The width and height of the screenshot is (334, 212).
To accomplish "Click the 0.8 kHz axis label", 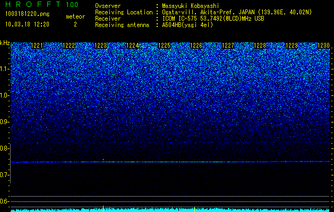I will tap(4, 148).
